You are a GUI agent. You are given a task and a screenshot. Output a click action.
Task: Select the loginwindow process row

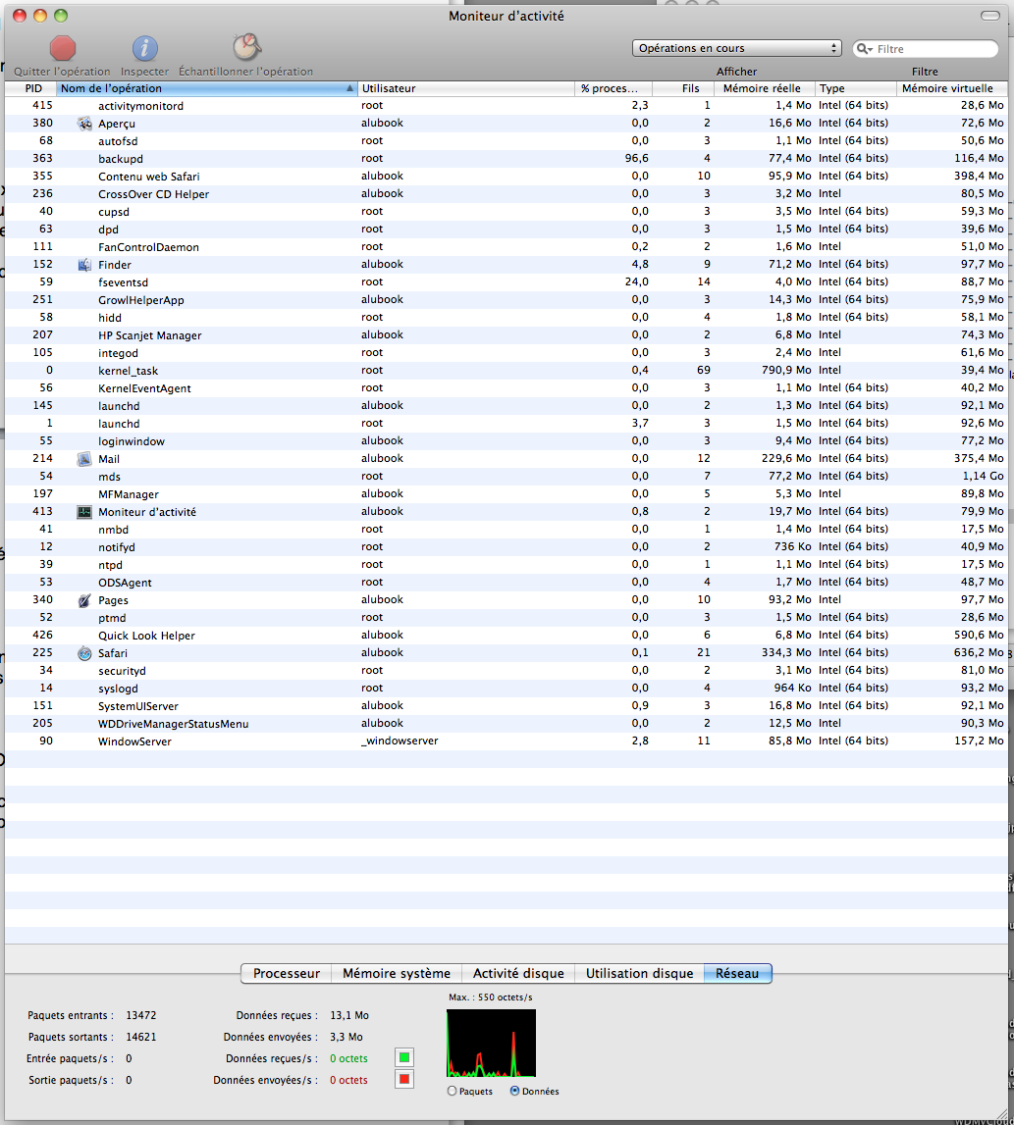[507, 441]
